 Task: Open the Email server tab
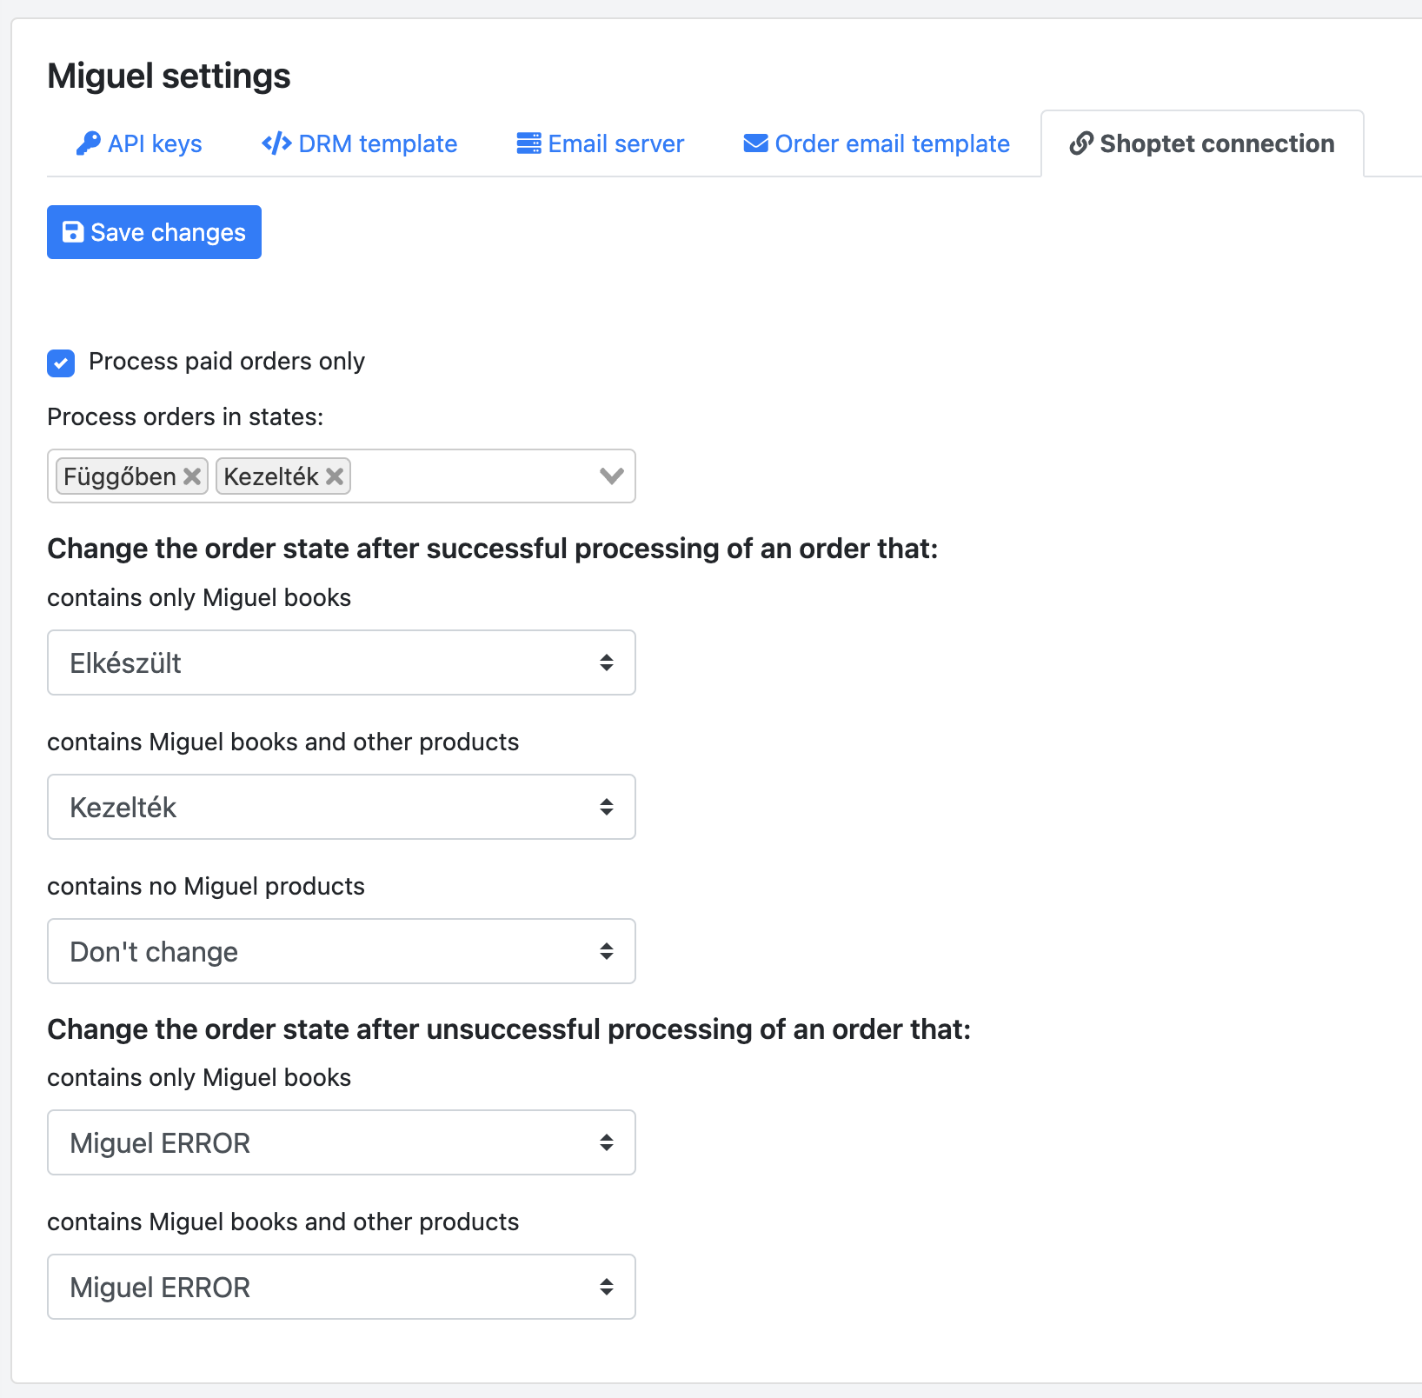click(x=600, y=143)
